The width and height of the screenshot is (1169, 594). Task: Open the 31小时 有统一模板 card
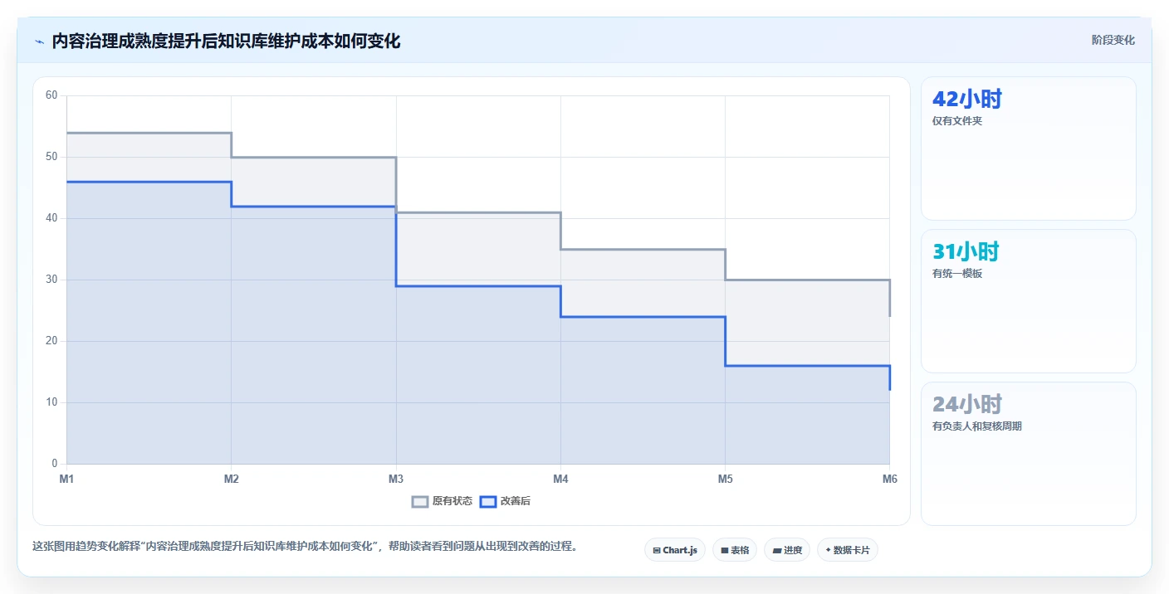pyautogui.click(x=1029, y=301)
